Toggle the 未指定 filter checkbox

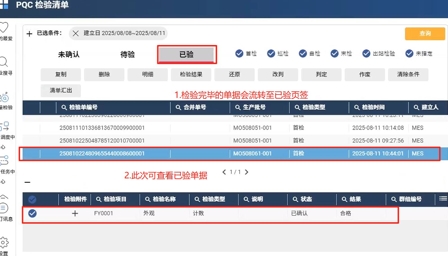409,53
